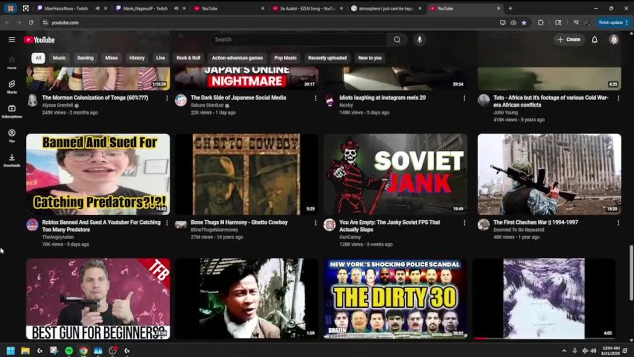Open Chrome from the taskbar
This screenshot has width=634, height=357.
[x=83, y=351]
